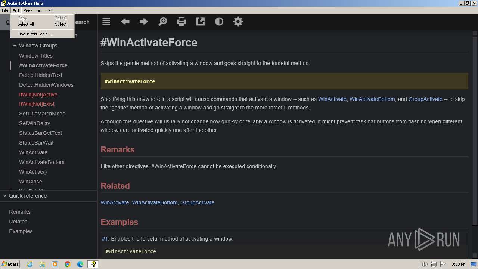The height and width of the screenshot is (269, 478).
Task: Launch Microsoft Edge from the taskbar
Action: [x=80, y=264]
